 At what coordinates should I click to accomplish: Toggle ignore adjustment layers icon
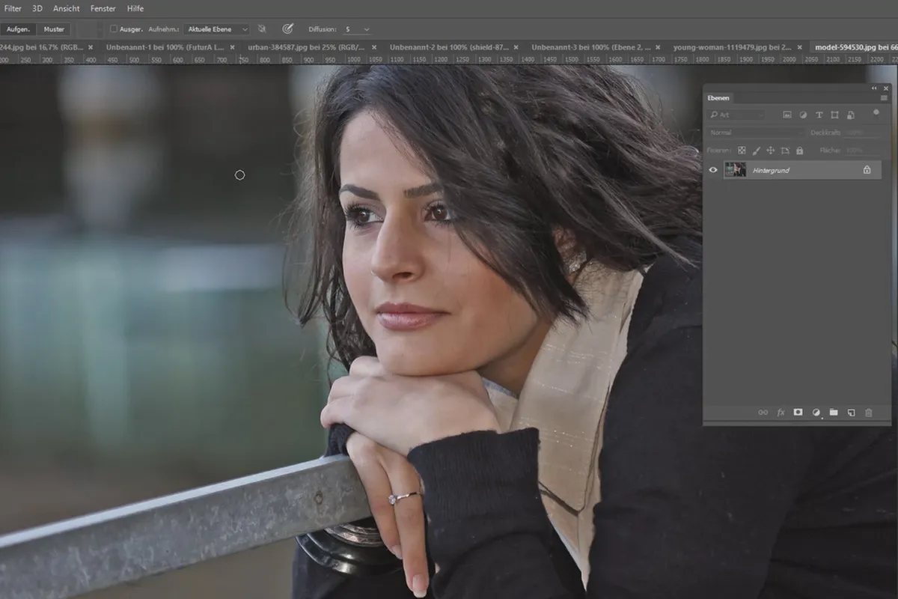[262, 29]
